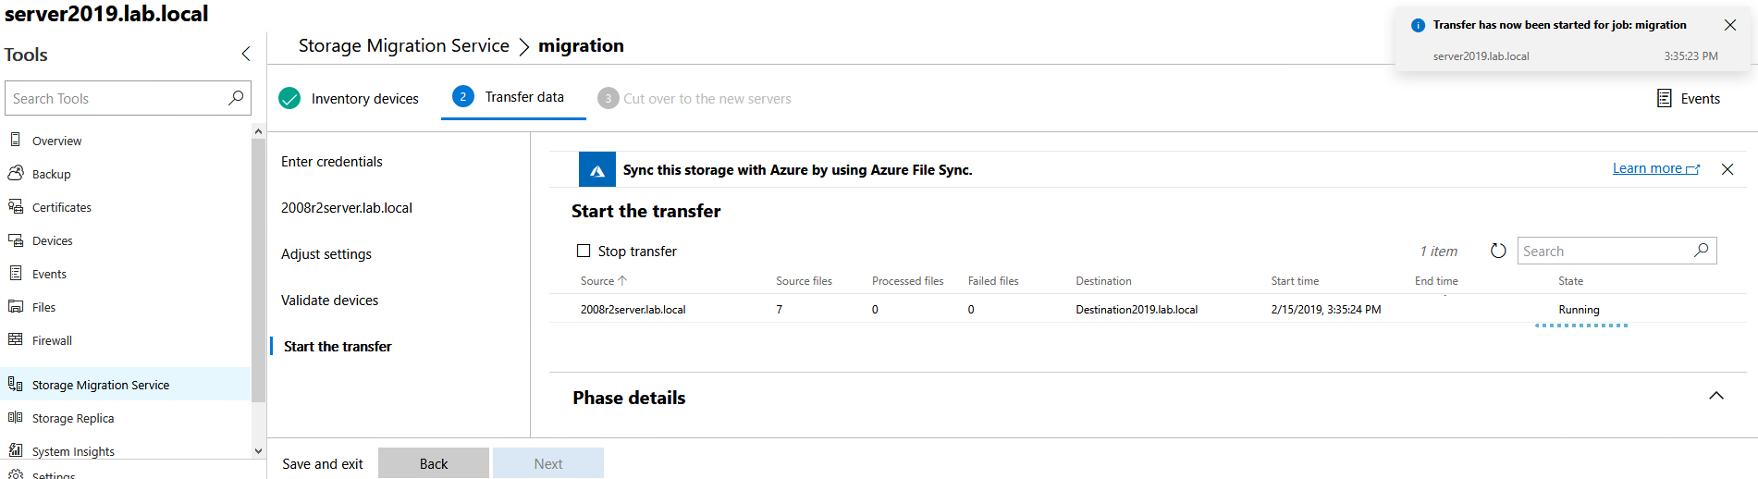The height and width of the screenshot is (479, 1758).
Task: Click the State column header
Action: tap(1570, 280)
